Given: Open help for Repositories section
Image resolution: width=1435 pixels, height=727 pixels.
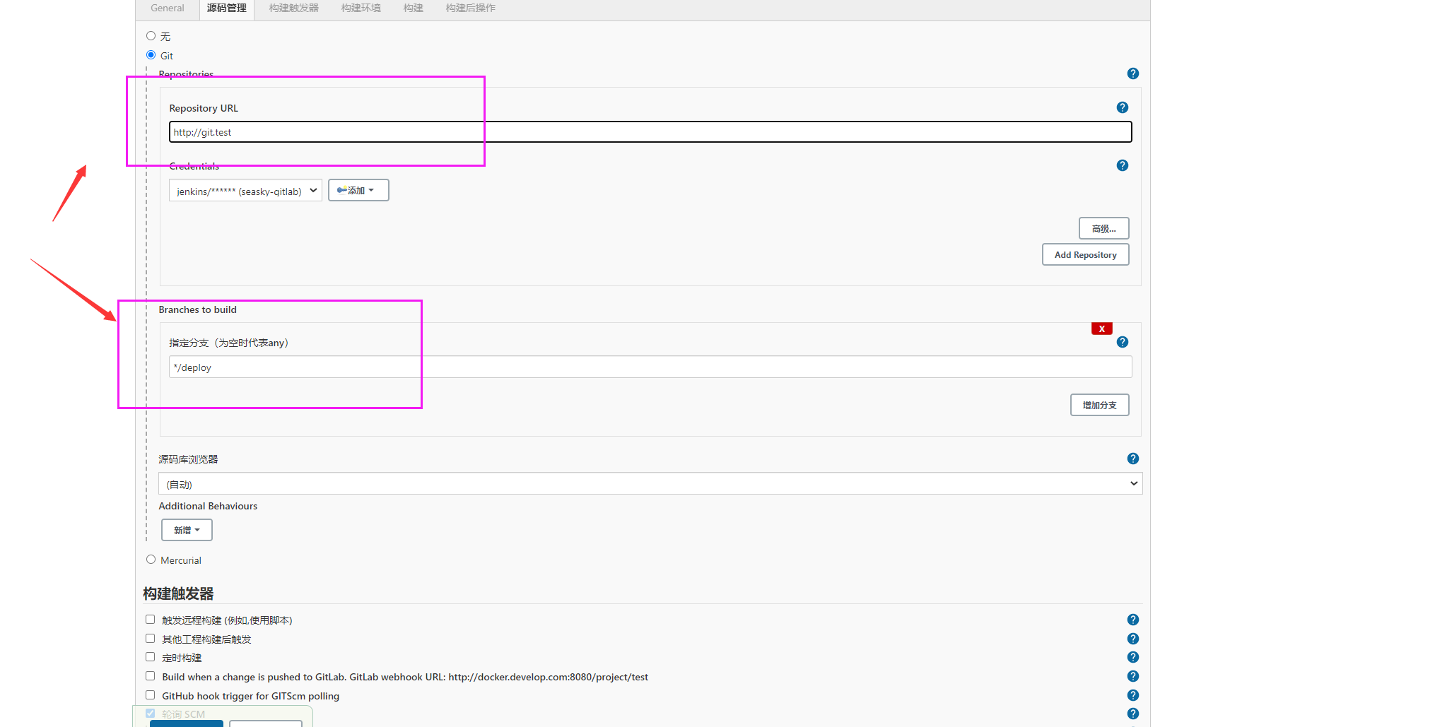Looking at the screenshot, I should click(1132, 73).
